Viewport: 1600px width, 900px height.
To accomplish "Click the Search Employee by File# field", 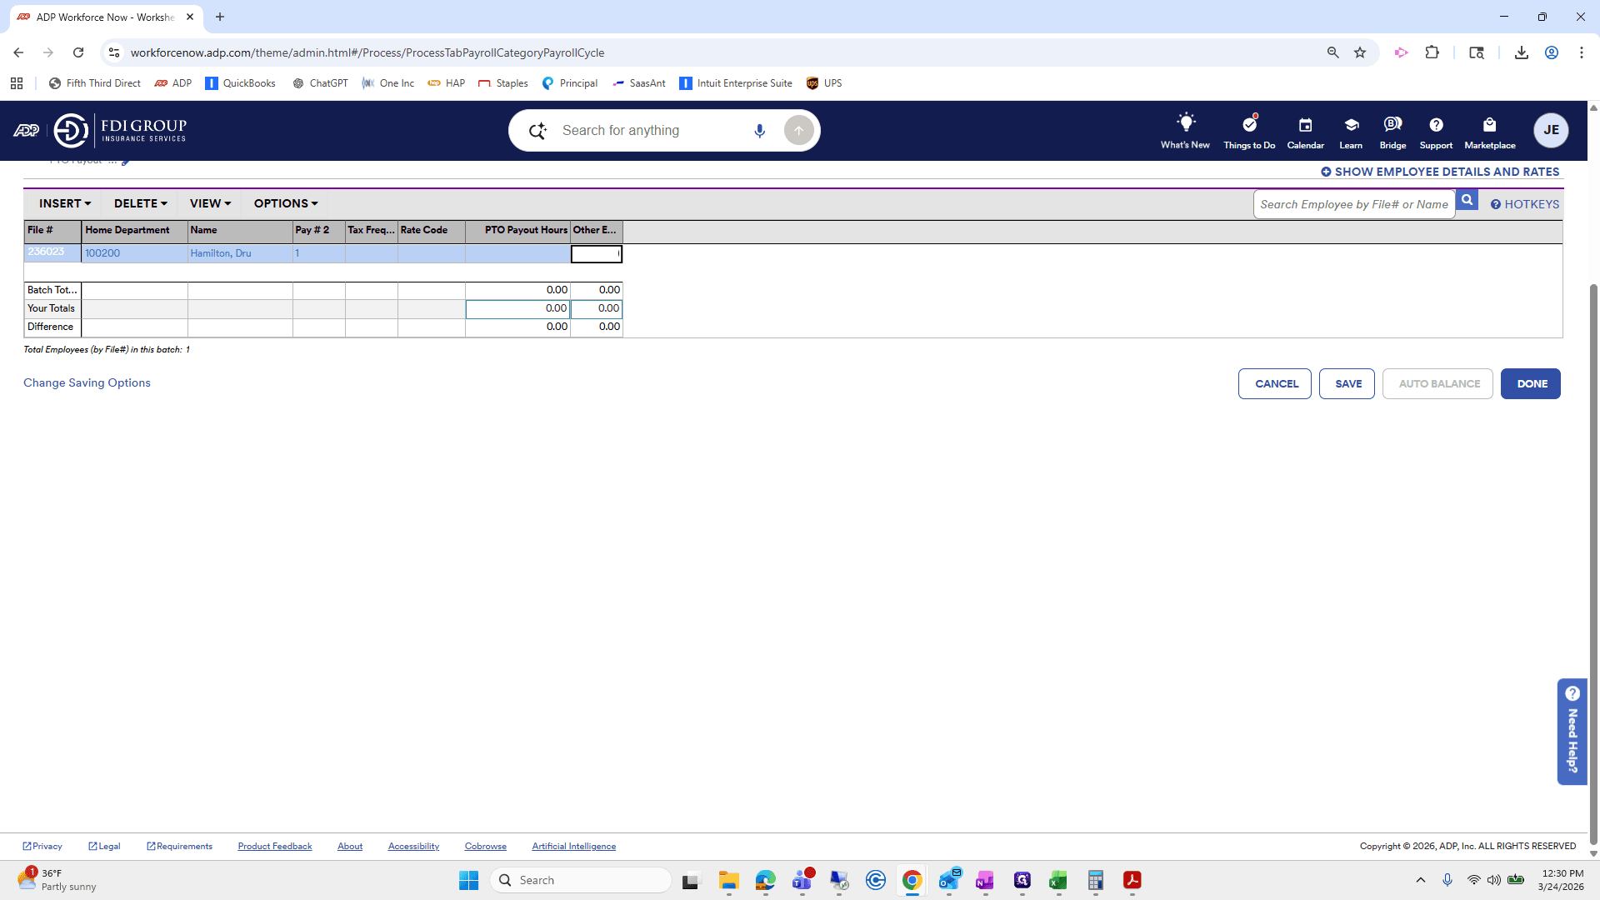I will pyautogui.click(x=1354, y=204).
